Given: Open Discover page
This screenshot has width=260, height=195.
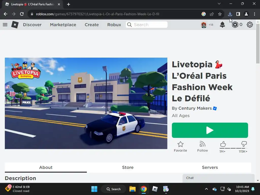Looking at the screenshot, I should coord(32,25).
